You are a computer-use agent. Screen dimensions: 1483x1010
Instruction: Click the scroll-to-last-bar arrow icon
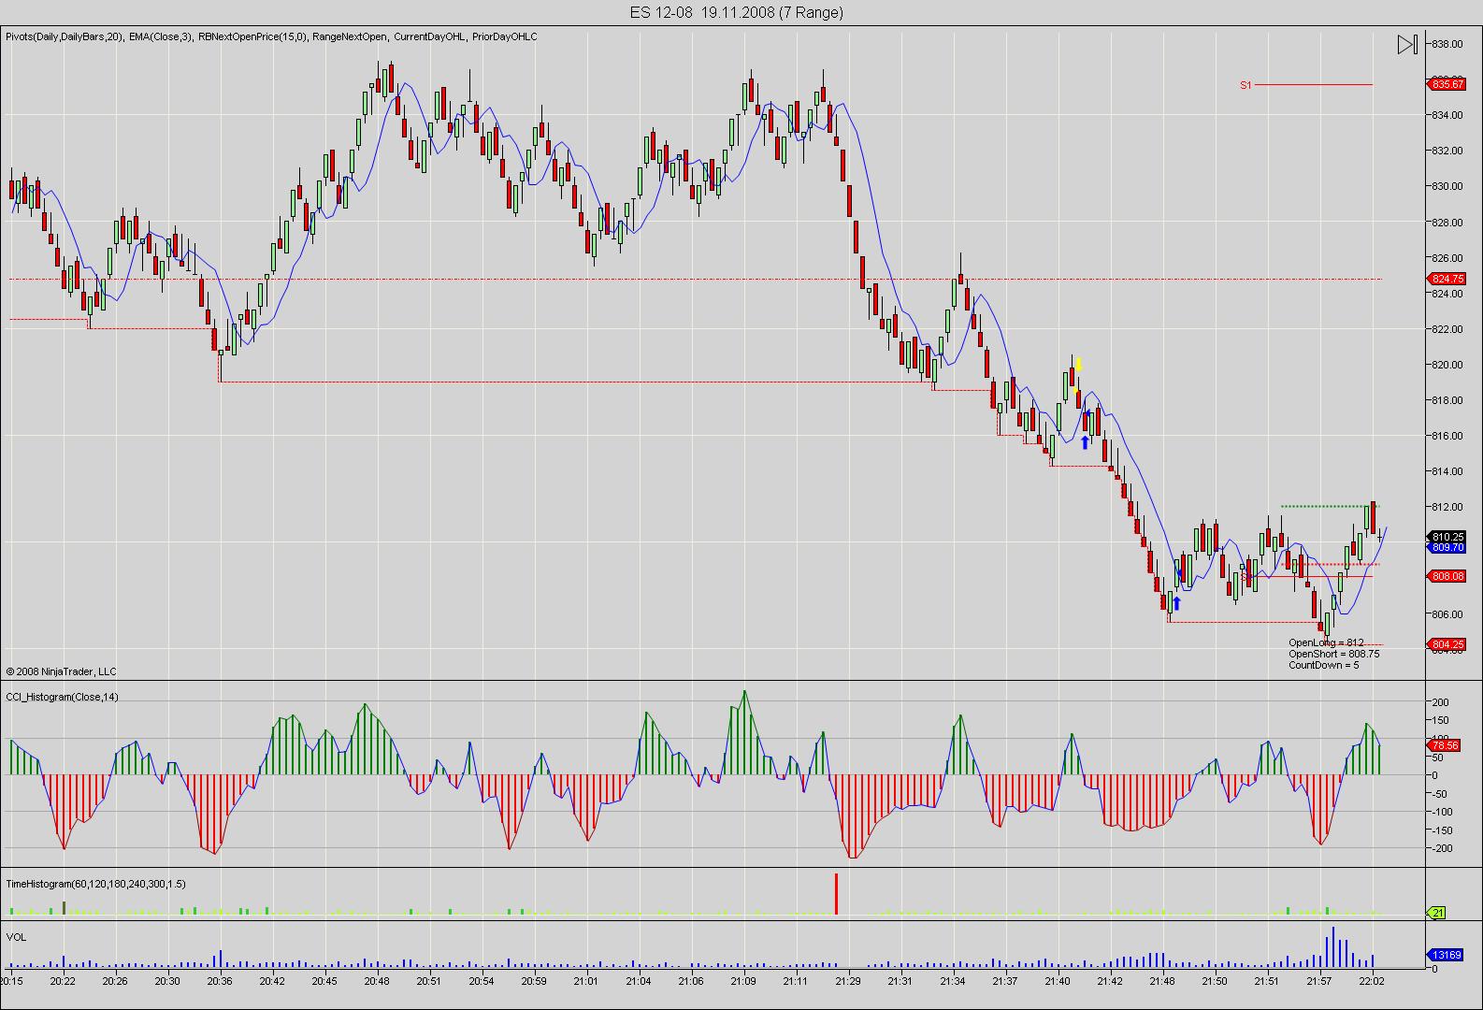coord(1406,44)
